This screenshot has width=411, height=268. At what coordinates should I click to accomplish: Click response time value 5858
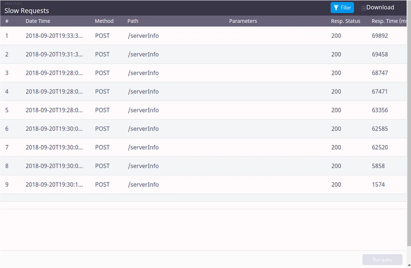(x=378, y=166)
